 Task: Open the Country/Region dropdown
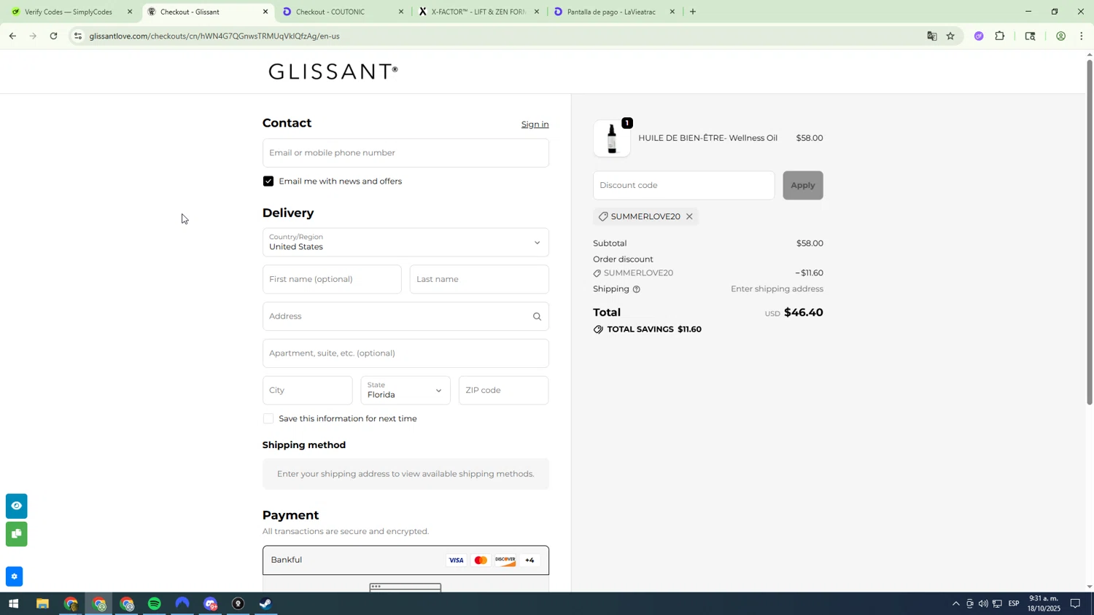click(406, 243)
